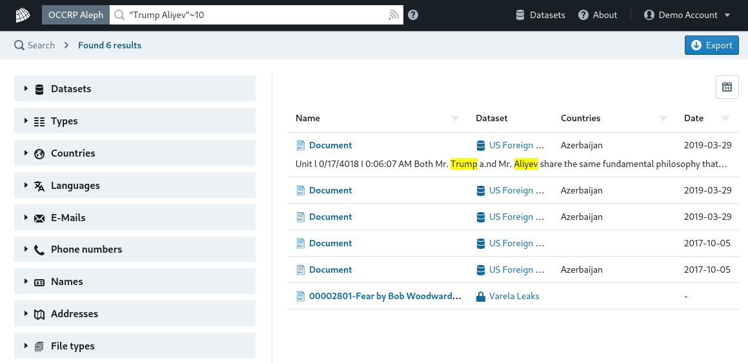Open US Foreign dataset link in first row
This screenshot has height=363, width=748.
[x=517, y=145]
